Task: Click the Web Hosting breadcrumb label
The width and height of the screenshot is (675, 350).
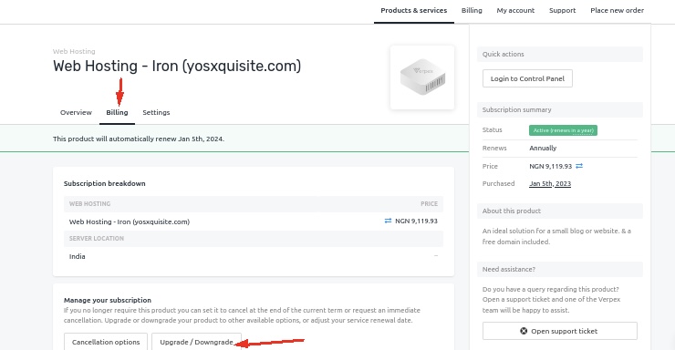Action: 74,51
